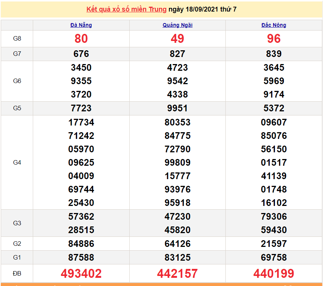Select G4 number 84775
Viewport: 323px width, 286px height.
[x=177, y=136]
